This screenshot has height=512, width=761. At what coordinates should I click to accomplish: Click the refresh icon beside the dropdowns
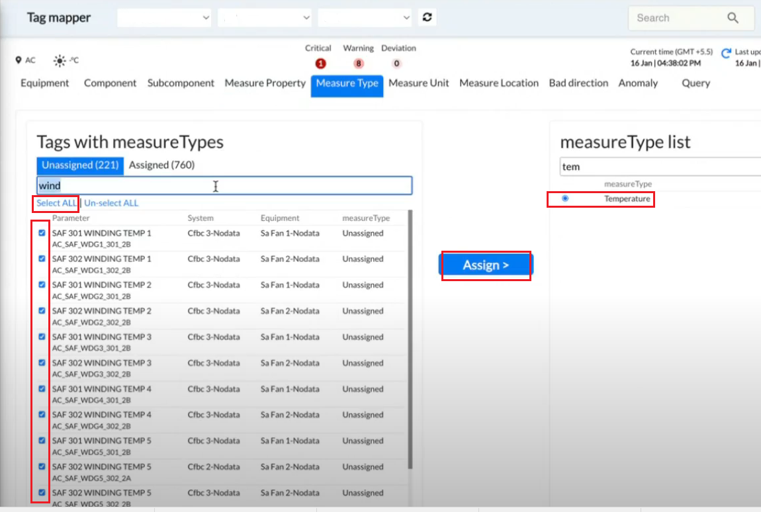[x=427, y=18]
